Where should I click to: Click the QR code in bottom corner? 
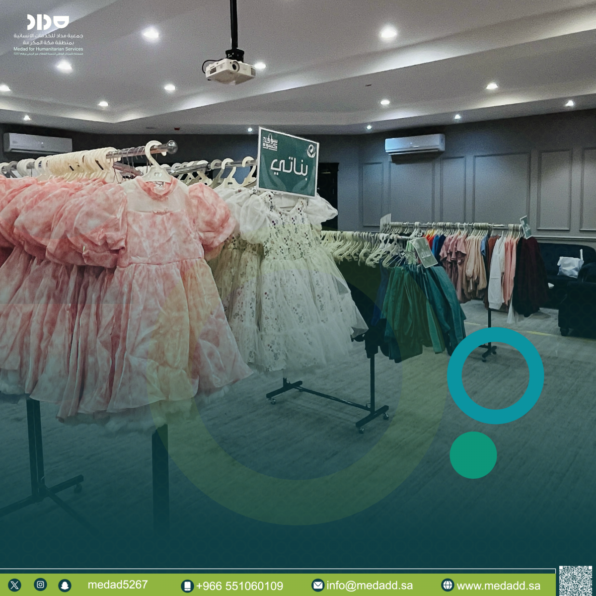coord(575,580)
